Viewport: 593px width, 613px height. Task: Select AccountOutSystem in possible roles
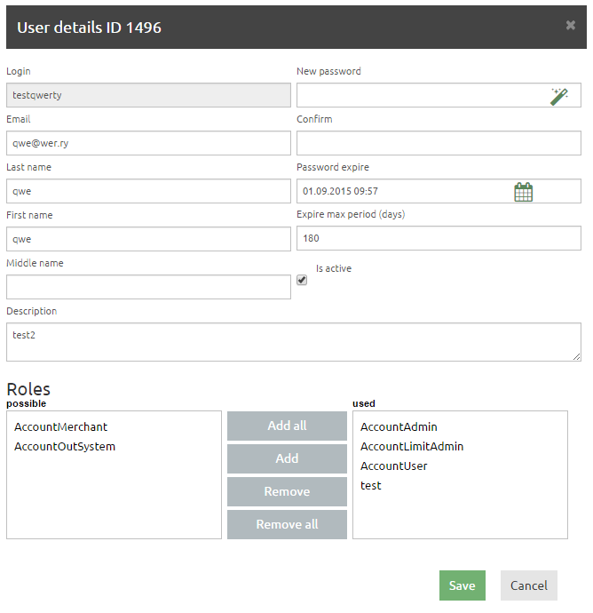65,447
